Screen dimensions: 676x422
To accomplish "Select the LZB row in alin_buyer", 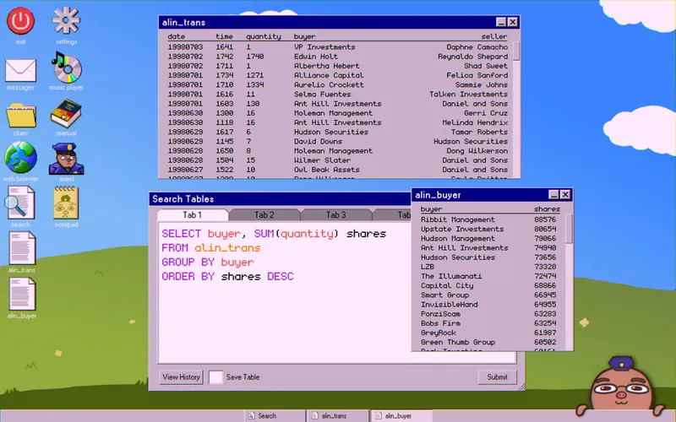I will [x=489, y=267].
